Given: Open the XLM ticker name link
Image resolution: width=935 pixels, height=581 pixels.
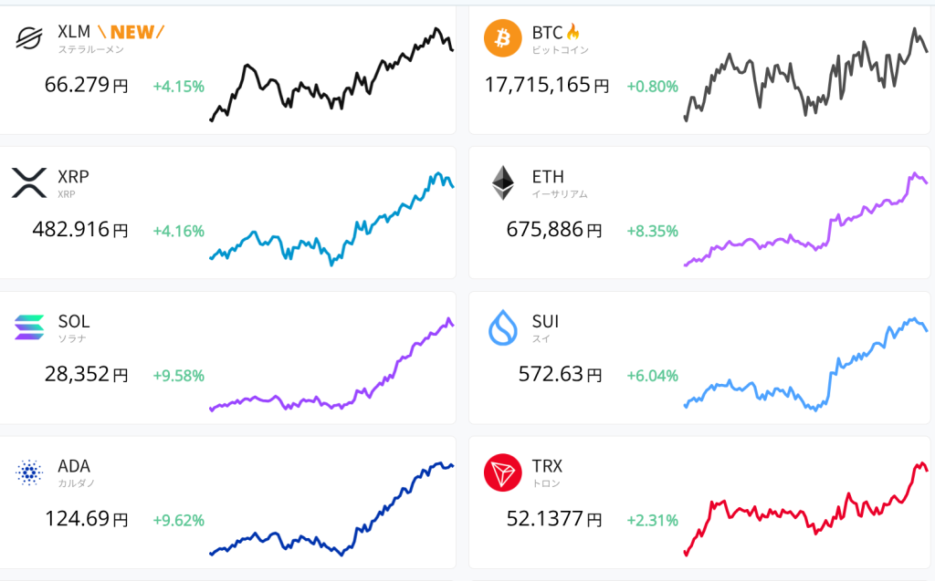Looking at the screenshot, I should point(74,32).
